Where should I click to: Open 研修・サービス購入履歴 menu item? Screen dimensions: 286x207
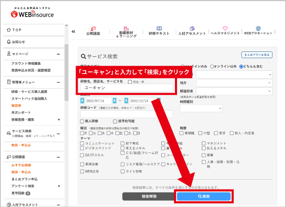click(x=29, y=91)
